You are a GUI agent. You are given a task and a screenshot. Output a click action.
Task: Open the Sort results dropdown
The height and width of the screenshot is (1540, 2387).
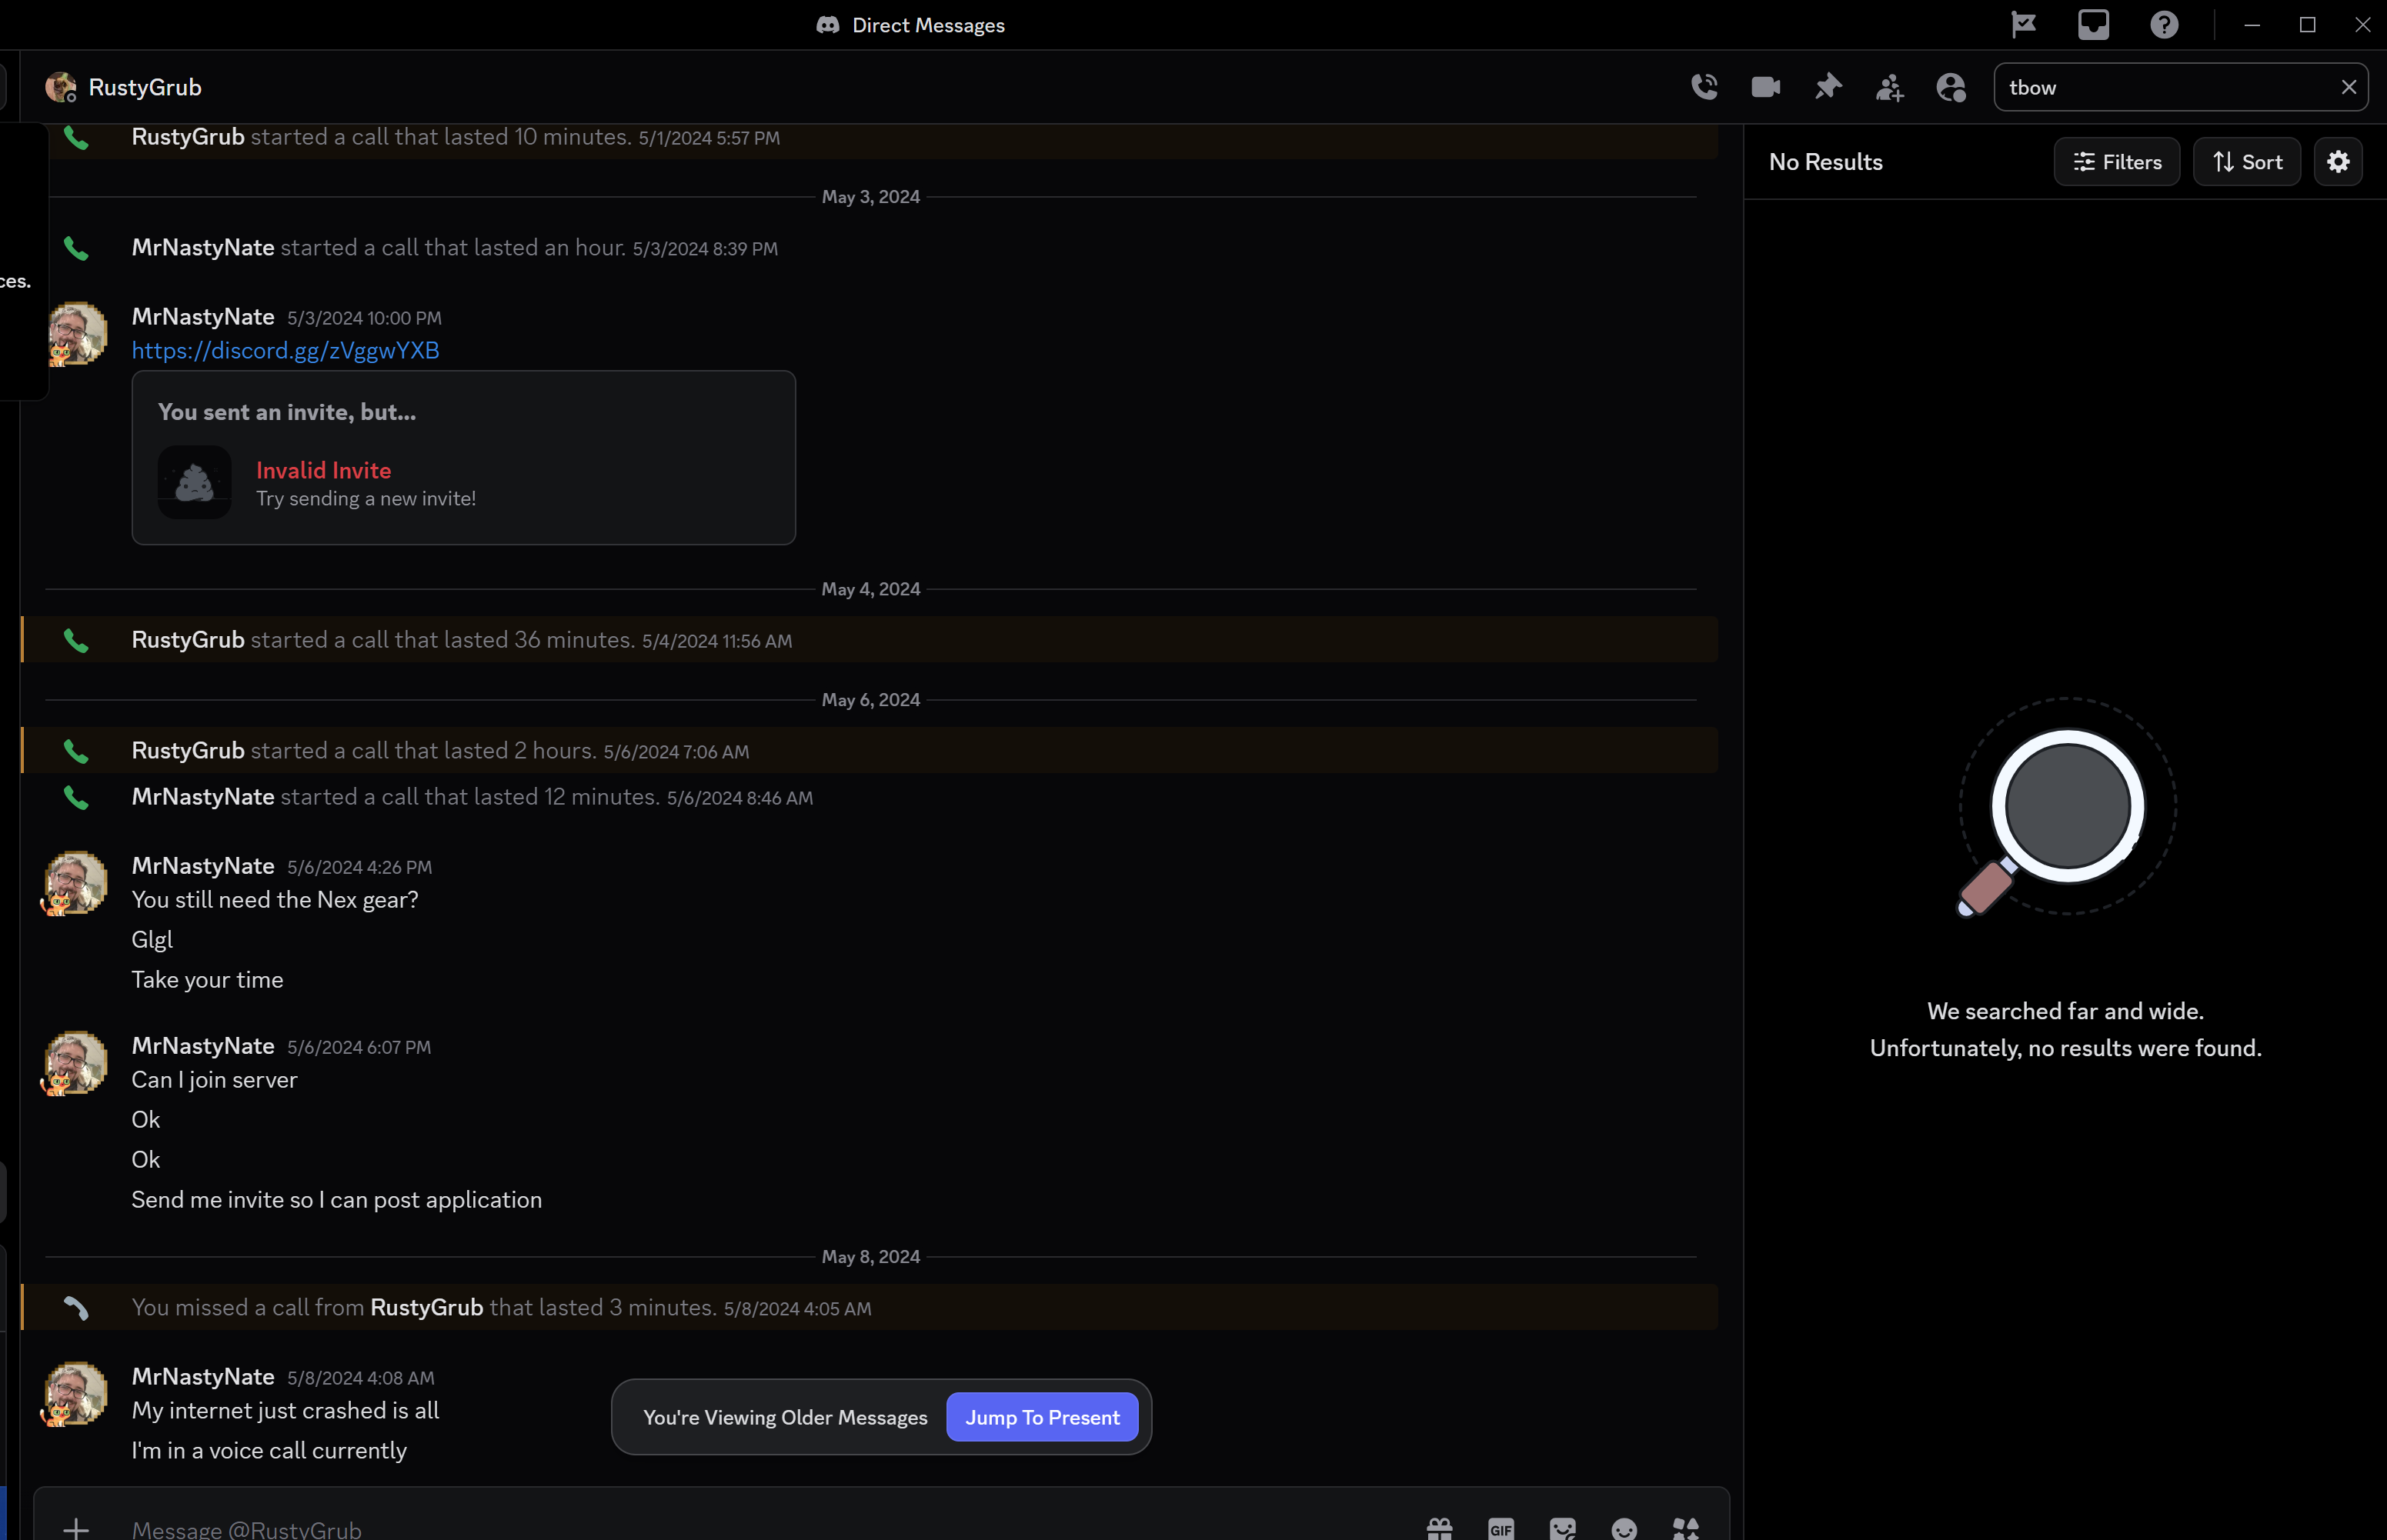[2247, 162]
